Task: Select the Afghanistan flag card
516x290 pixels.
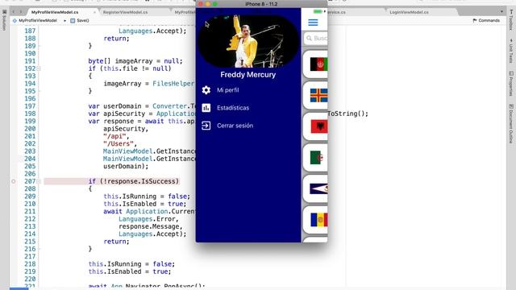Action: pos(315,64)
